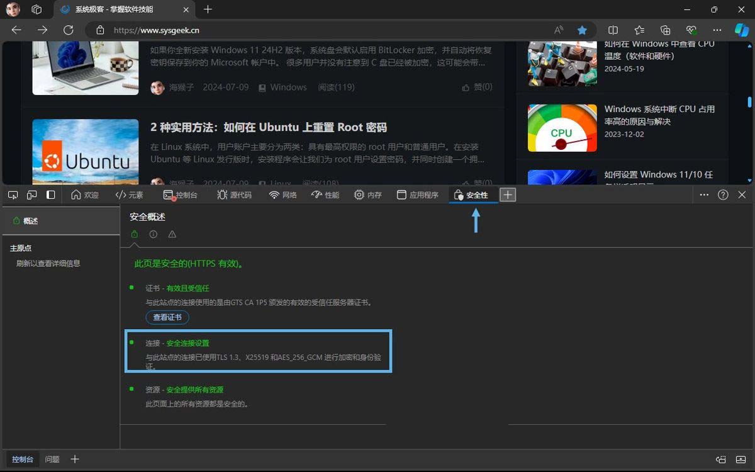Viewport: 755px width, 472px height.
Task: Toggle DevTools activity bar dock icon
Action: (x=51, y=195)
